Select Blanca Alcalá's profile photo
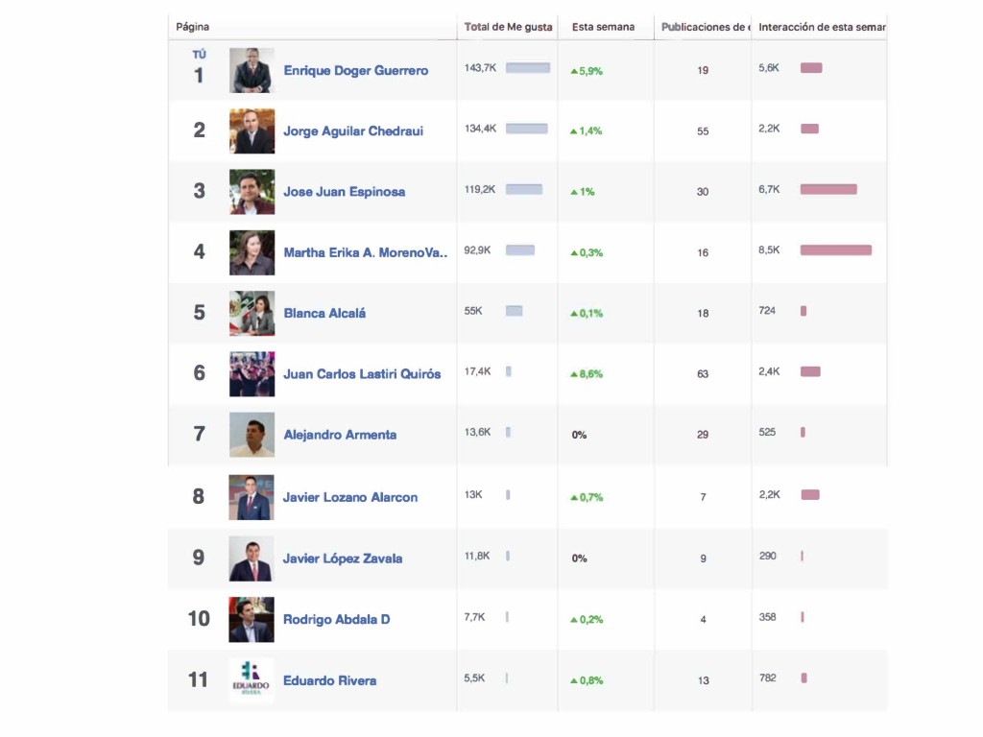Screen dimensions: 983x737 tap(252, 314)
